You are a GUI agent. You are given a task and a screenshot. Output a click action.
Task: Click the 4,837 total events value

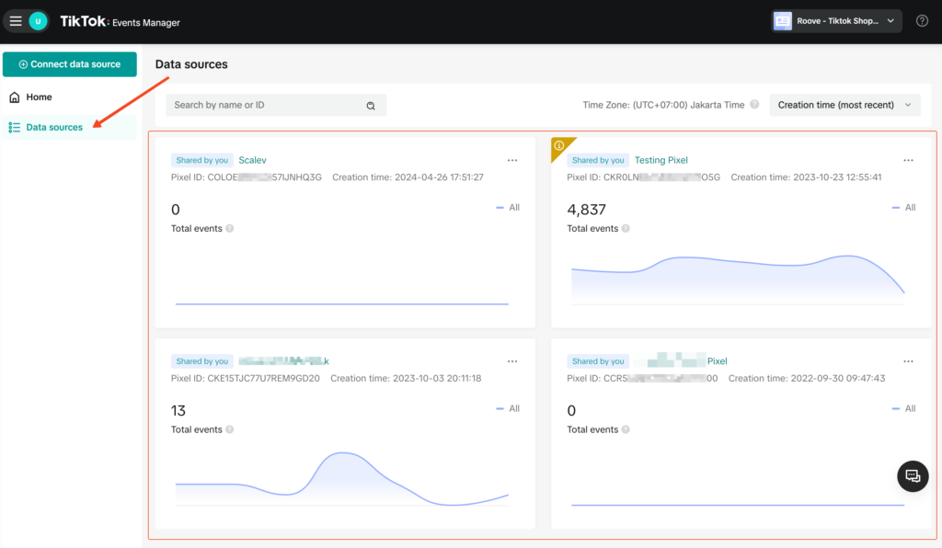586,210
